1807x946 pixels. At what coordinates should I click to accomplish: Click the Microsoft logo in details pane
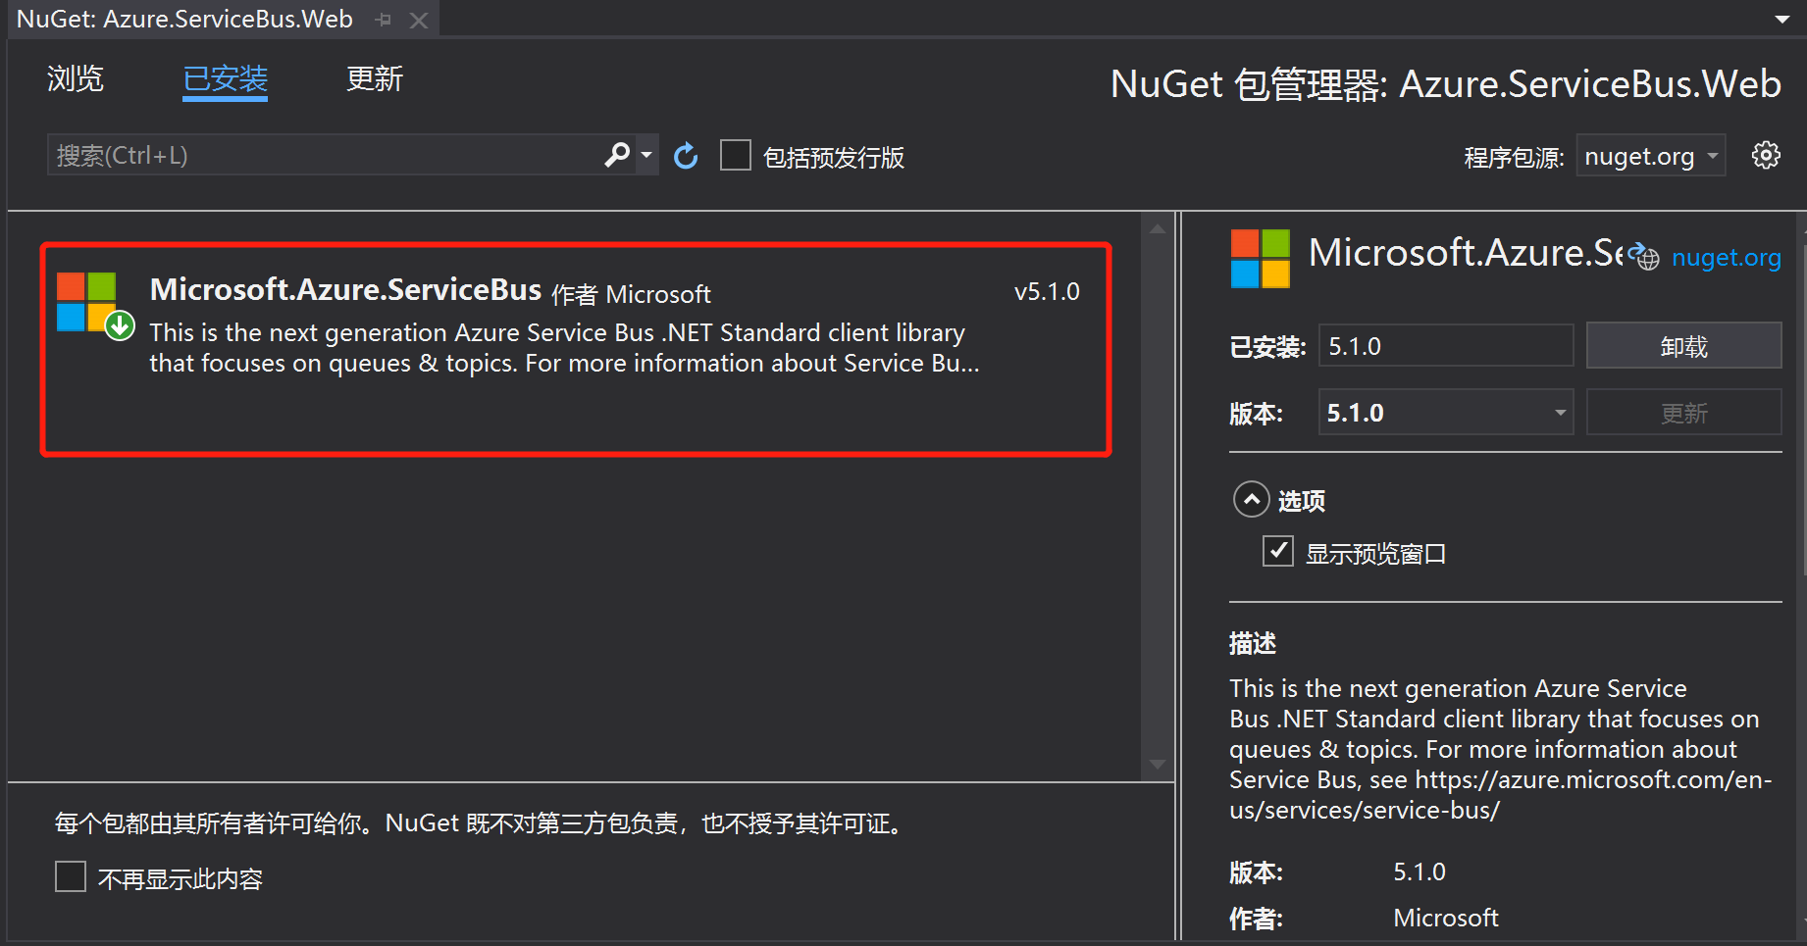pyautogui.click(x=1261, y=259)
